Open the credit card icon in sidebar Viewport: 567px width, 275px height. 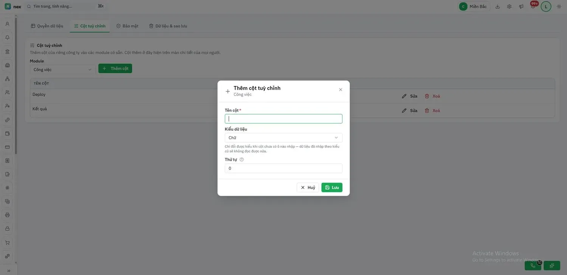[7, 147]
